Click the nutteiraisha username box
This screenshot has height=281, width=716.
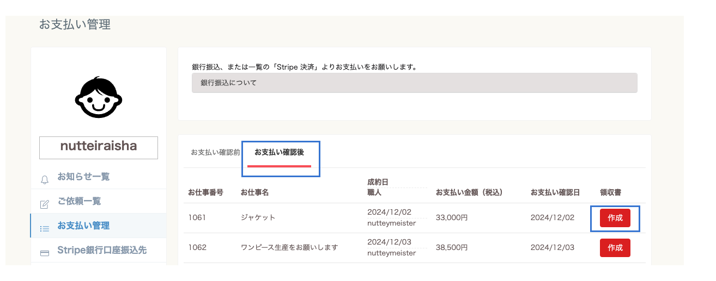[x=99, y=147]
